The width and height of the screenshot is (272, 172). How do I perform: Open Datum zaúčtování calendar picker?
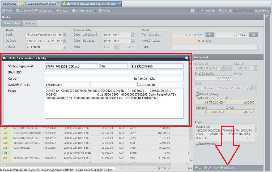click(133, 34)
